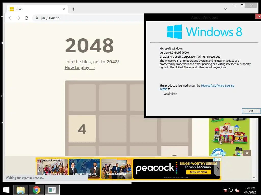Open a new Chrome tab

tap(73, 9)
